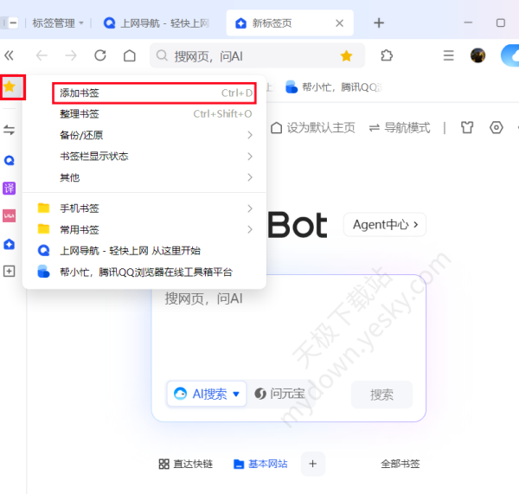Click the address bar search field
The width and height of the screenshot is (519, 494).
tap(251, 55)
